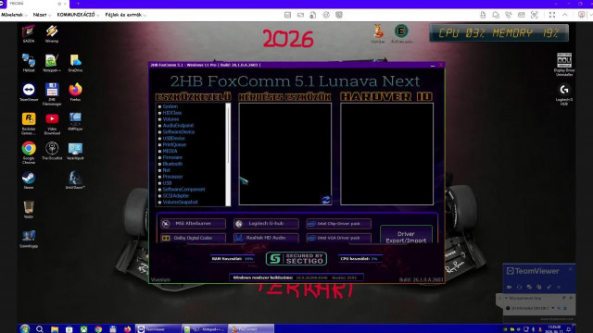Click the remote Start button on taskbar
This screenshot has height=333, width=593.
[25, 329]
